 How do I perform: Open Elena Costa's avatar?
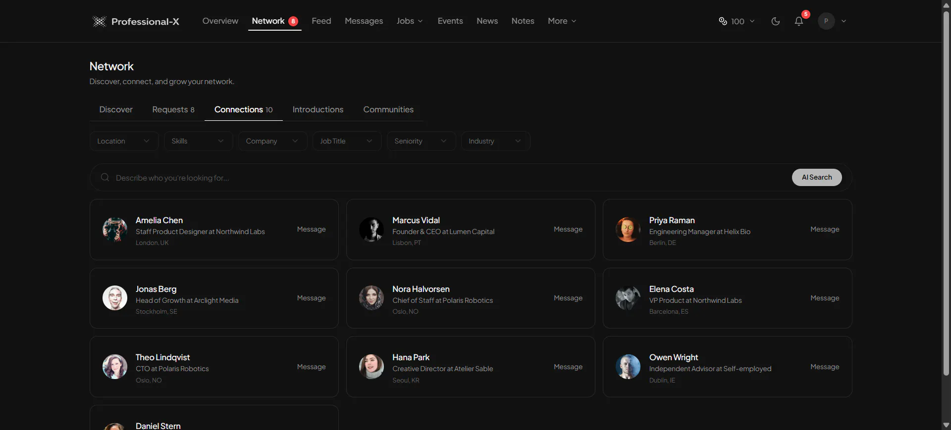click(x=628, y=298)
